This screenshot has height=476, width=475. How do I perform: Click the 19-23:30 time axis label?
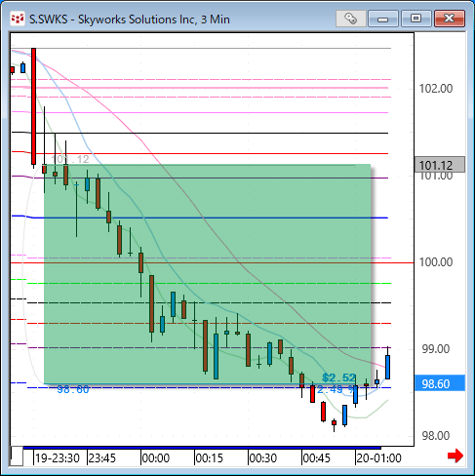pyautogui.click(x=58, y=458)
